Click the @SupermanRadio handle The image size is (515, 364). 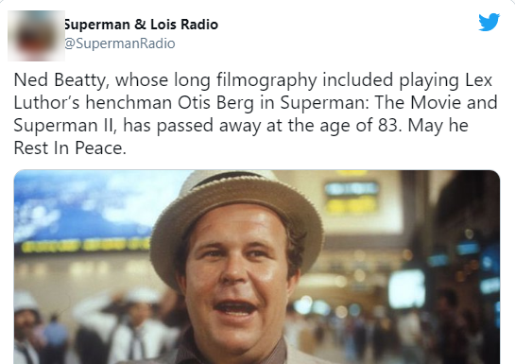[x=120, y=43]
